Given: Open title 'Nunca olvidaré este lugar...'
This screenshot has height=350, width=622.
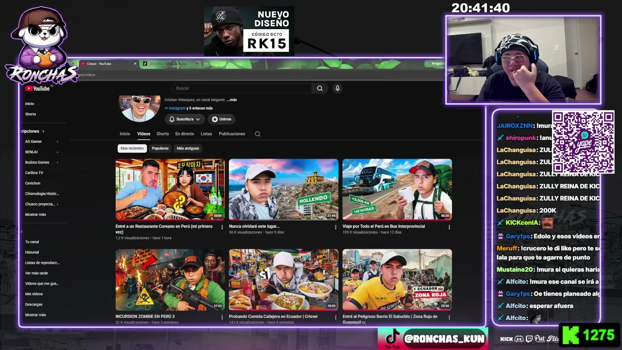Looking at the screenshot, I should coord(254,227).
